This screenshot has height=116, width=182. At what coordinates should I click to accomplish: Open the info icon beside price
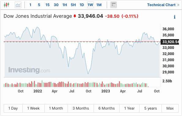click(x=175, y=17)
